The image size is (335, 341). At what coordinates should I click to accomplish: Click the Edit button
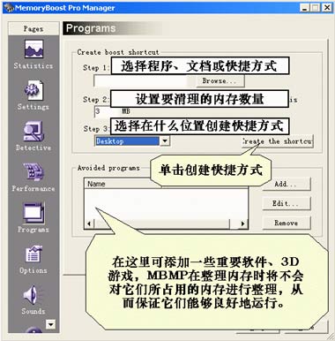pos(287,203)
